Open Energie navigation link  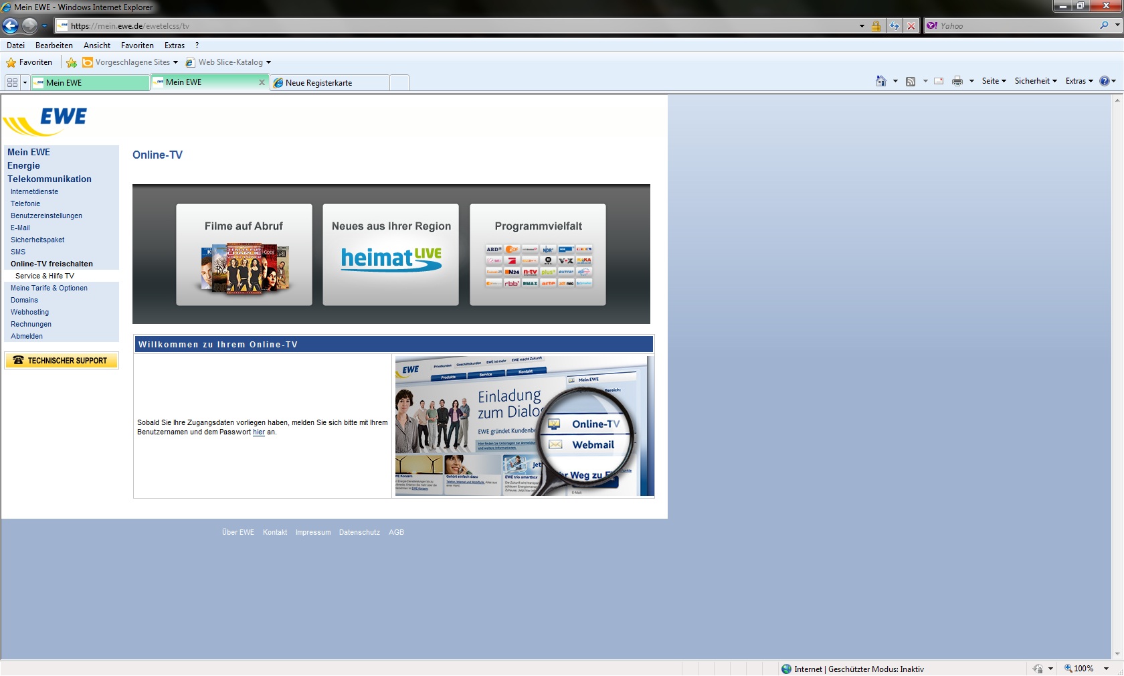pos(23,165)
